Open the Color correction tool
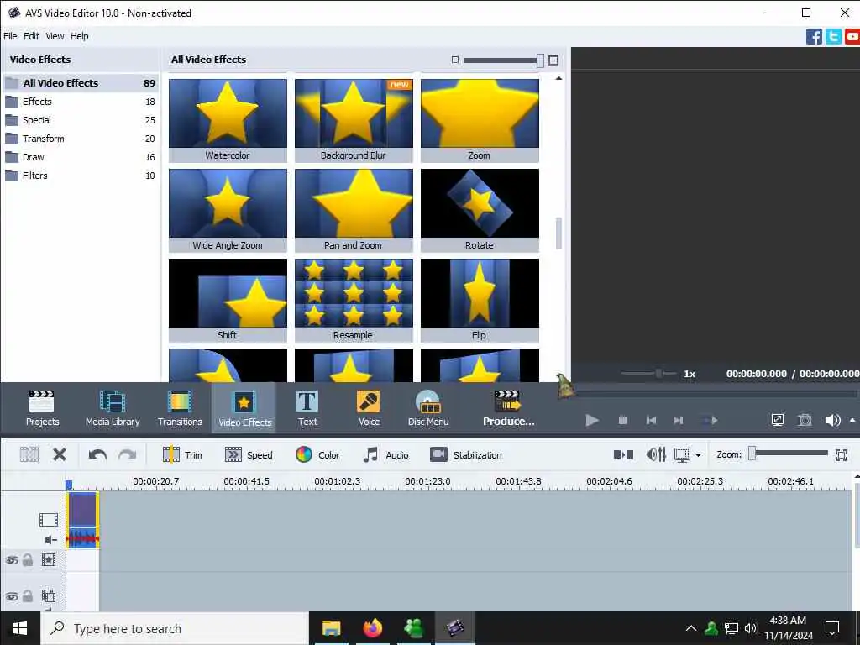 coord(317,454)
